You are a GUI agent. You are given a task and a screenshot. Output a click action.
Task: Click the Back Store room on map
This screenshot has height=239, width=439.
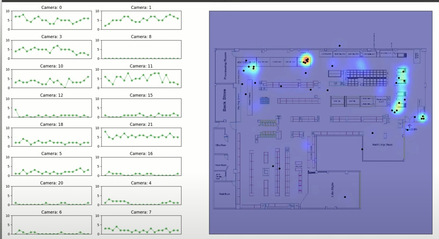coord(224,100)
